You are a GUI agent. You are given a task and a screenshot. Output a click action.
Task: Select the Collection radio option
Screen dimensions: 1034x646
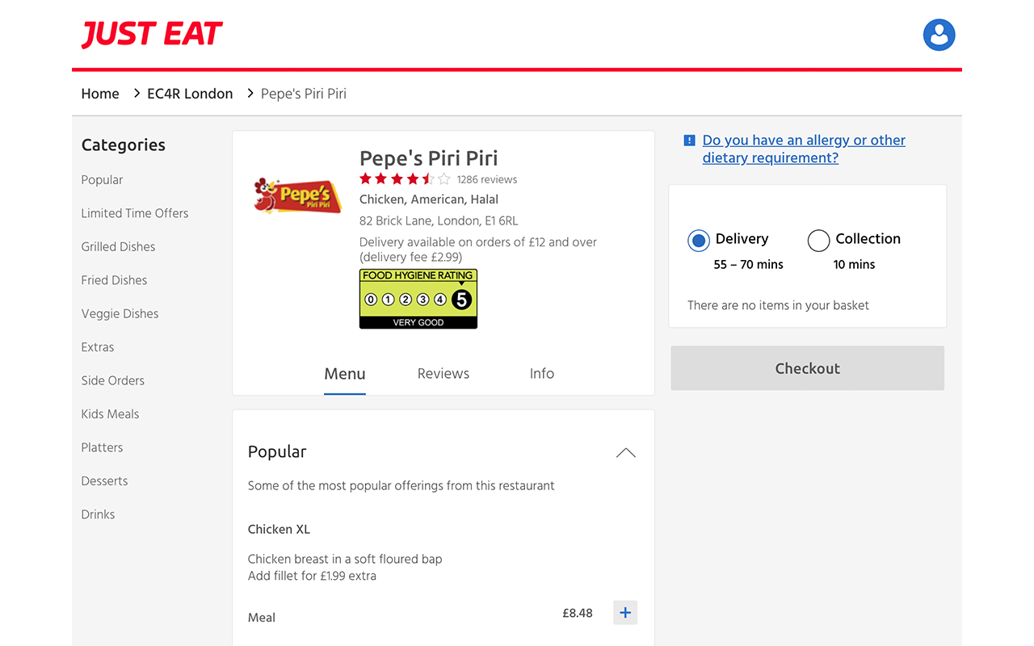(818, 241)
